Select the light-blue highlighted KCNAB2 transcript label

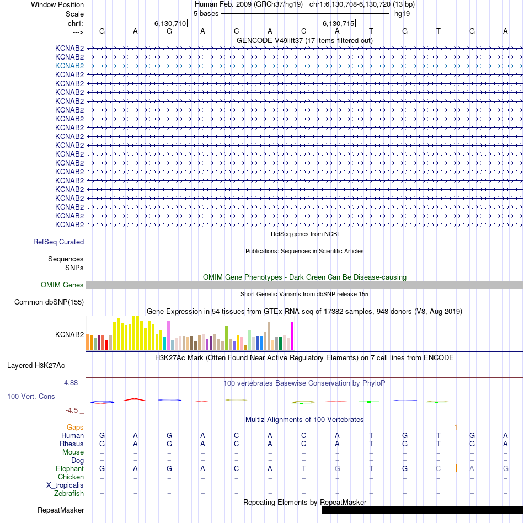(x=69, y=66)
